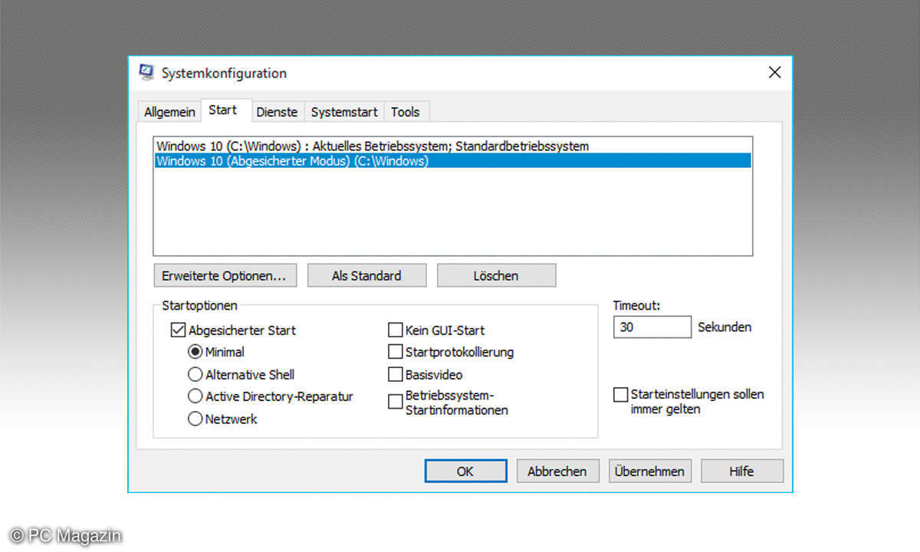Image resolution: width=920 pixels, height=552 pixels.
Task: Open Hilfe
Action: [x=741, y=472]
